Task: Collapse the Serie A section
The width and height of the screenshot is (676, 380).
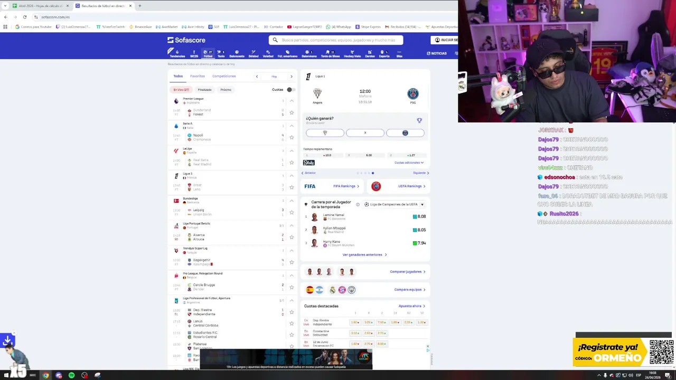Action: pyautogui.click(x=292, y=126)
